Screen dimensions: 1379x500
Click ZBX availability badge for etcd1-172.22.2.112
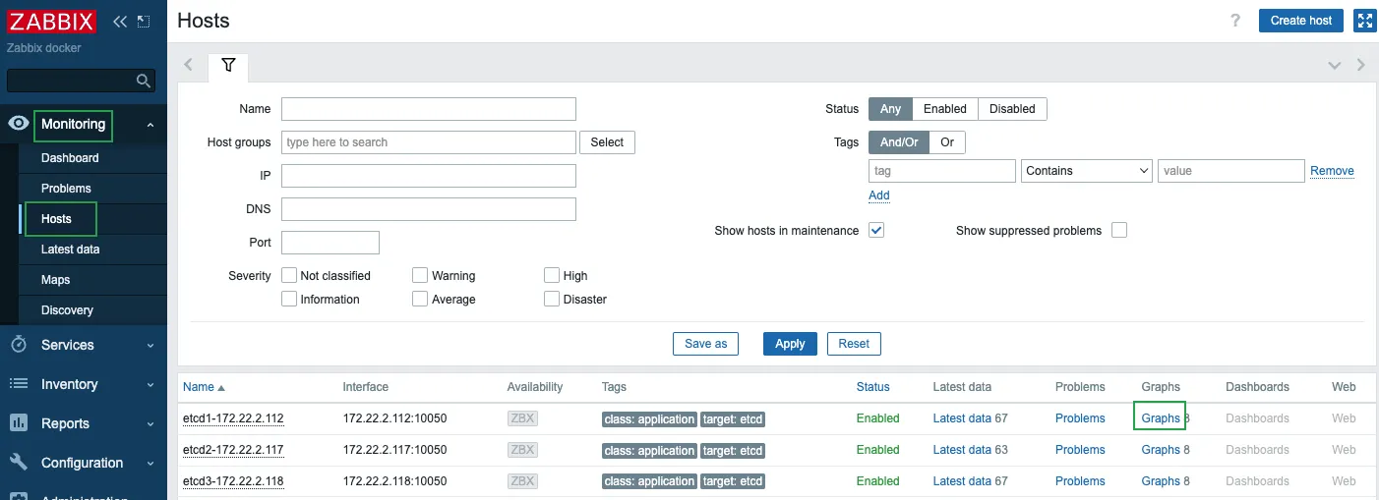tap(522, 418)
